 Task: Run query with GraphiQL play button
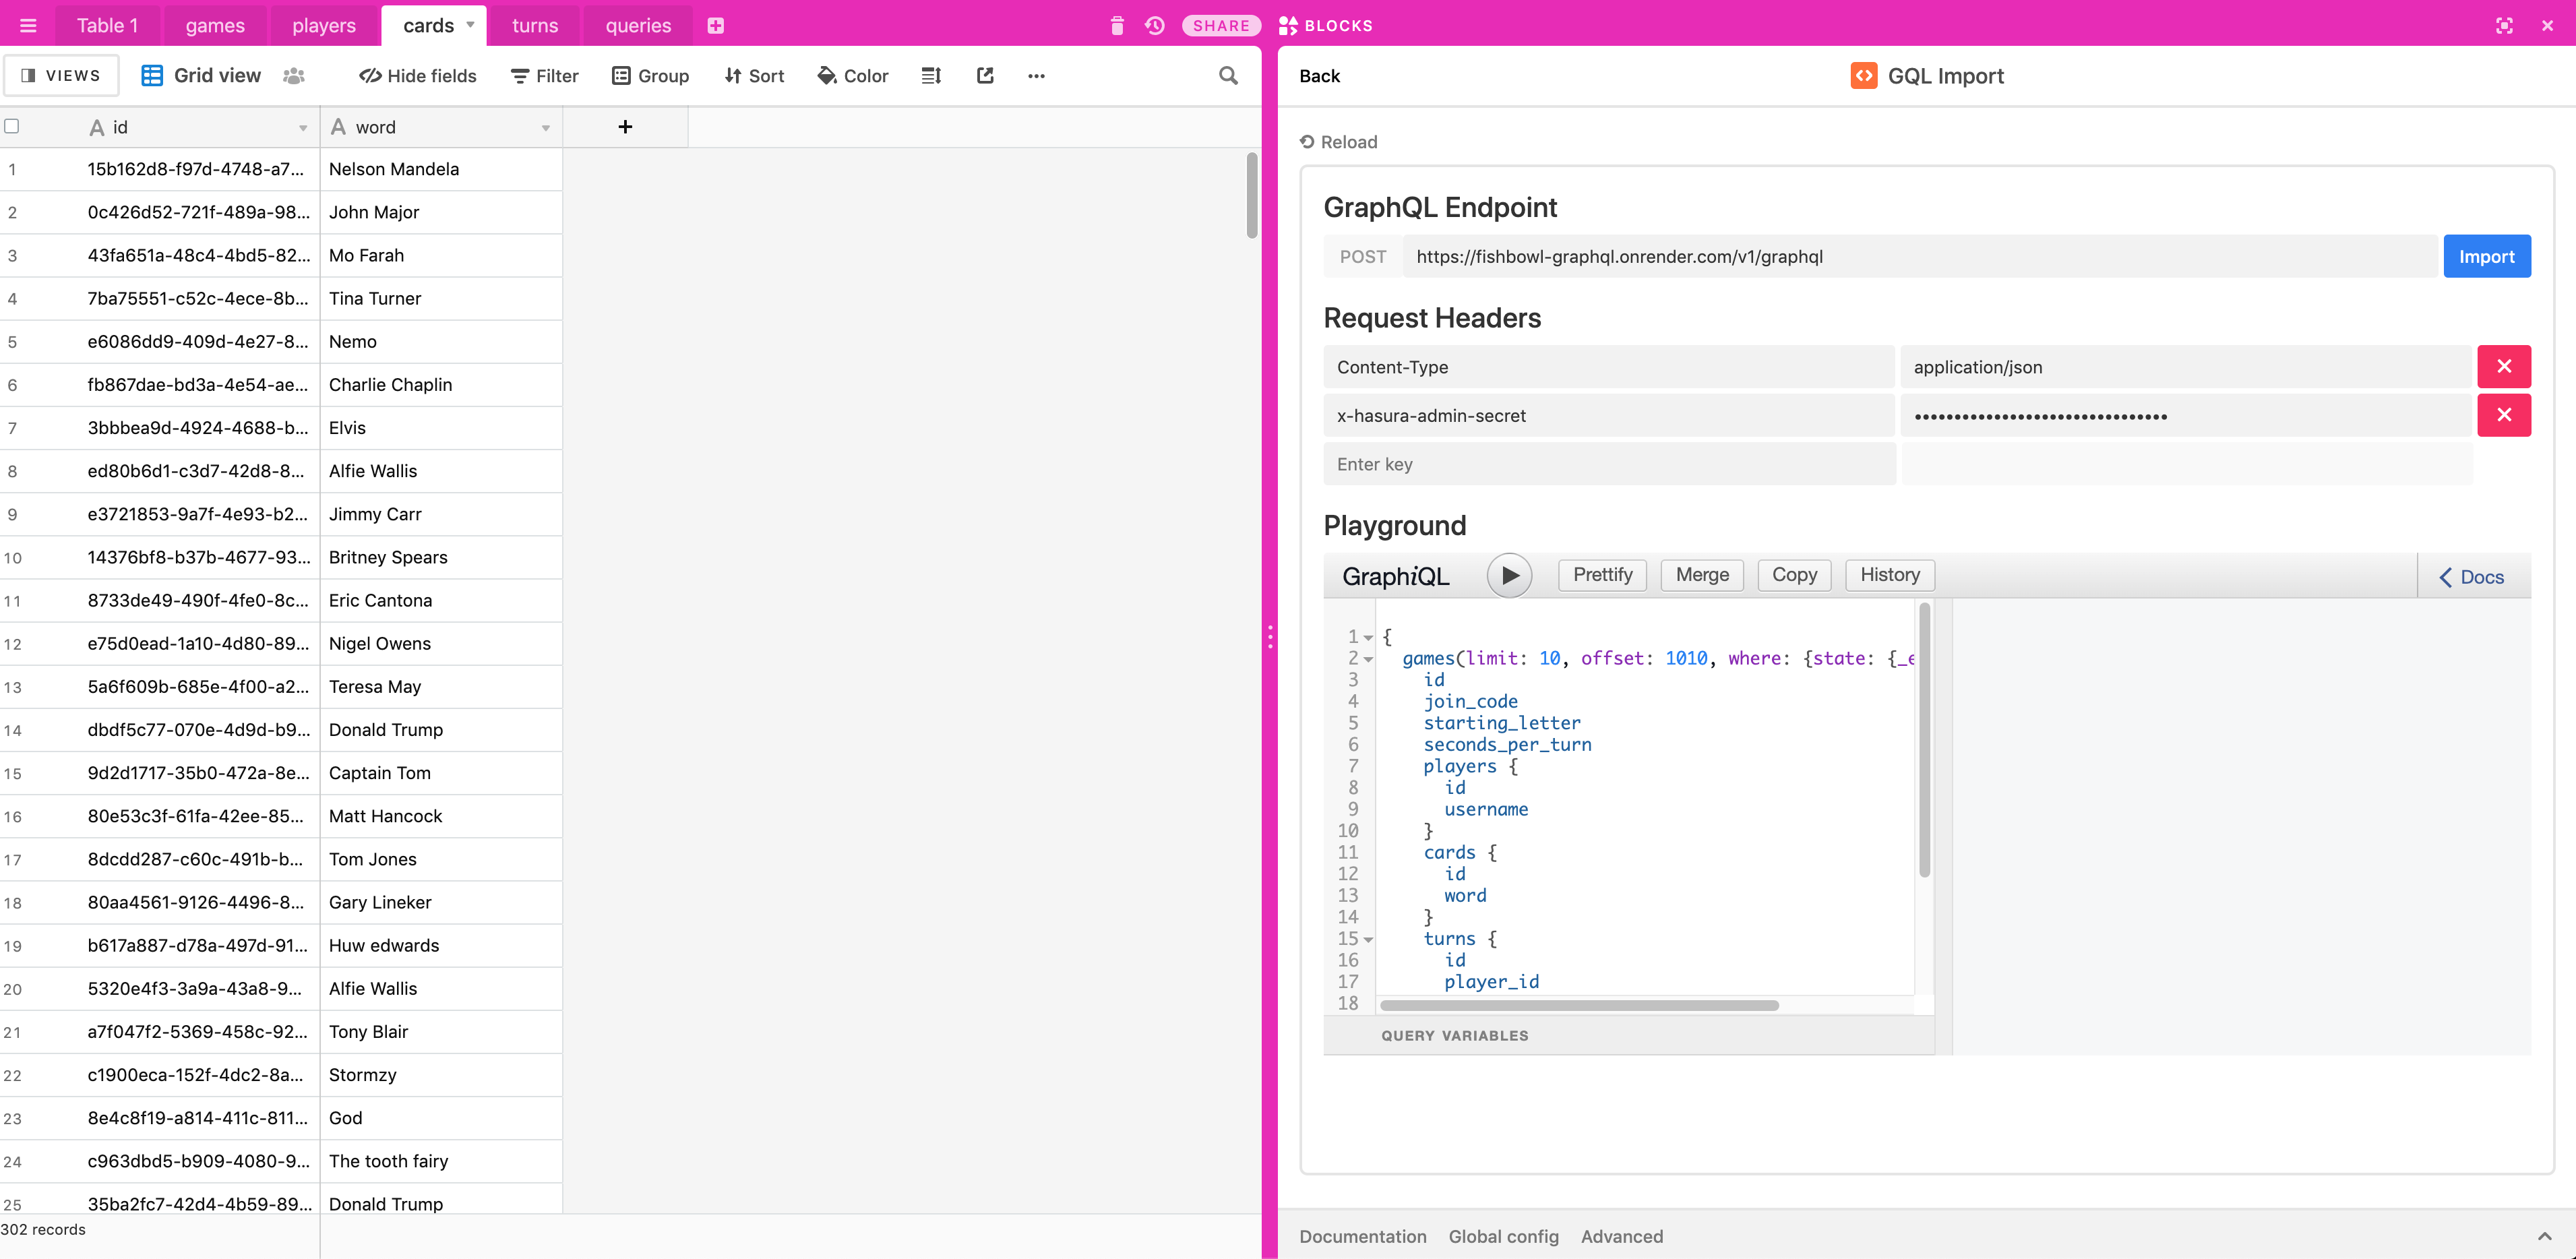click(x=1509, y=575)
